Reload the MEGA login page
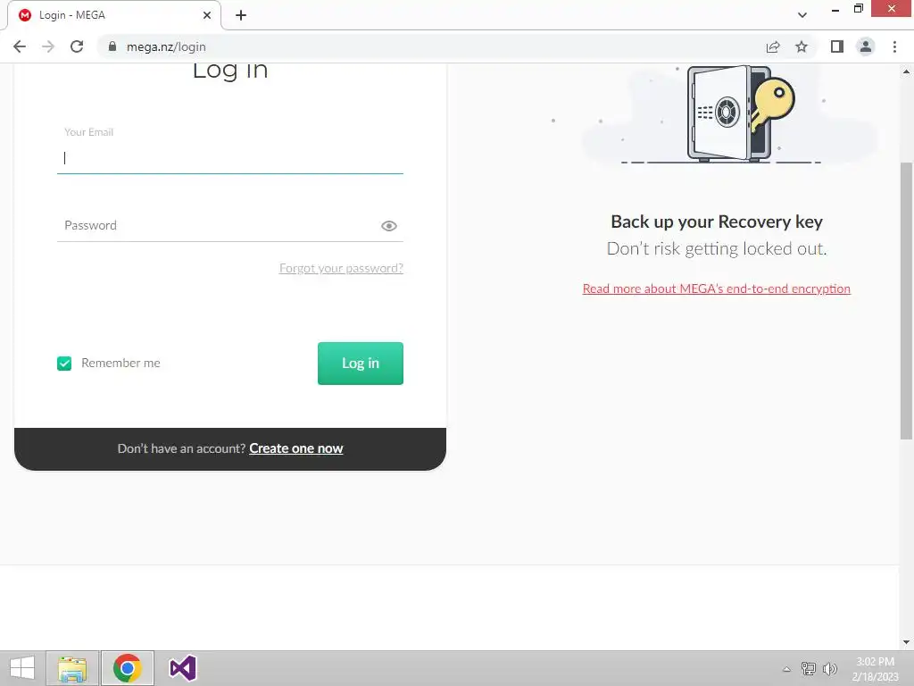 [x=77, y=46]
